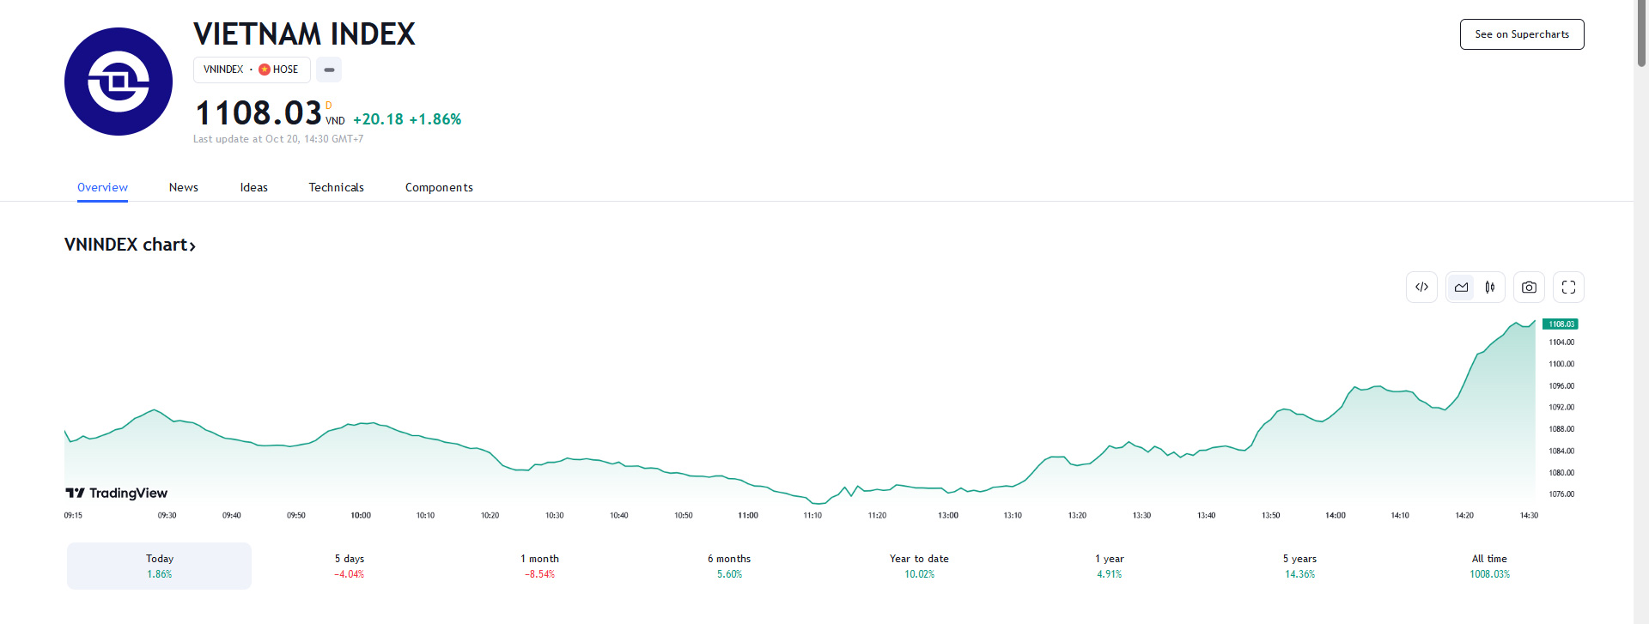The width and height of the screenshot is (1649, 624).
Task: Switch chart to area style
Action: (1461, 288)
